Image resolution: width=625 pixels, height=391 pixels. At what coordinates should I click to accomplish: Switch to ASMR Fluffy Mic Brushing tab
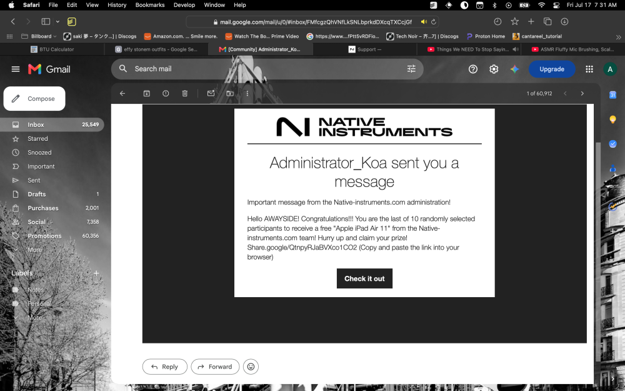click(x=572, y=49)
